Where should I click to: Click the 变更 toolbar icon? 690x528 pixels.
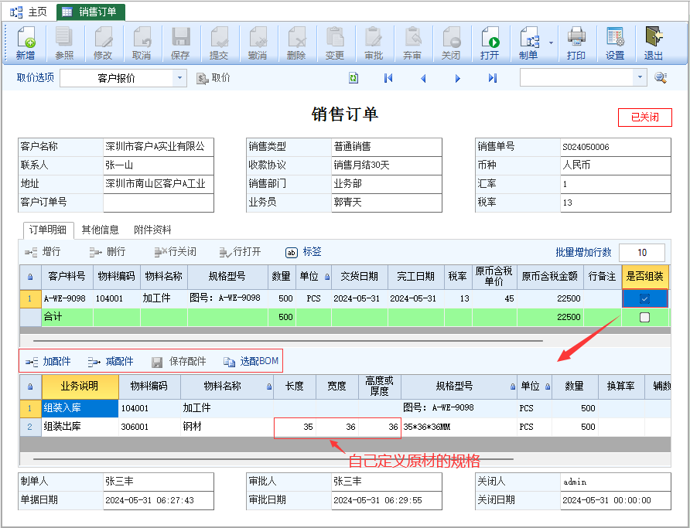335,43
